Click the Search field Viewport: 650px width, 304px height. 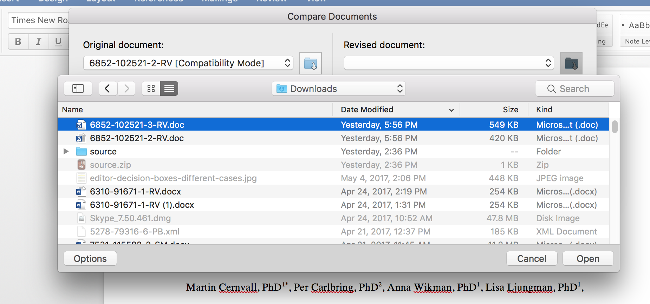[x=574, y=89]
